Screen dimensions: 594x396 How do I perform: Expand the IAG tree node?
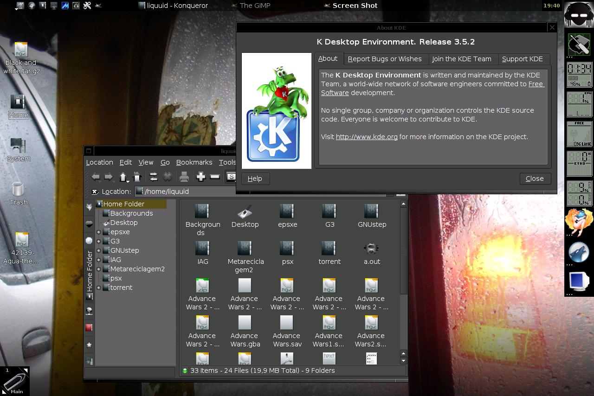(x=98, y=260)
